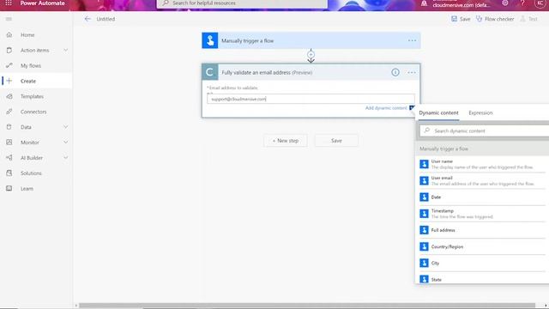Click Manually trigger a flow card title
Screen dimensions: 549x309
tap(248, 41)
